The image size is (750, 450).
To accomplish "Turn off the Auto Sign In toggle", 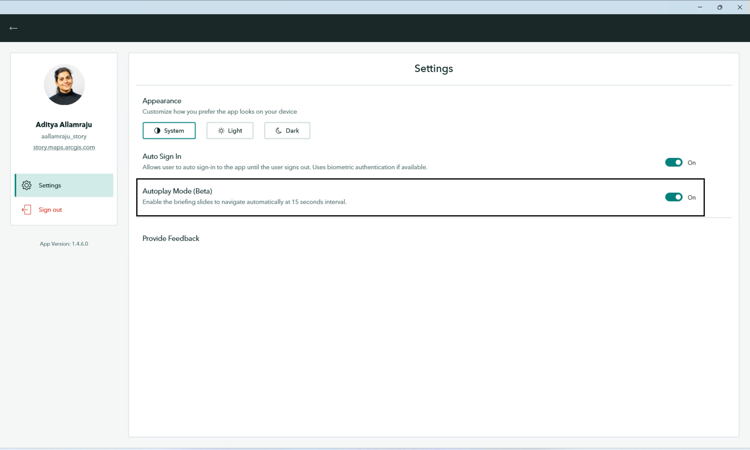I will (674, 163).
